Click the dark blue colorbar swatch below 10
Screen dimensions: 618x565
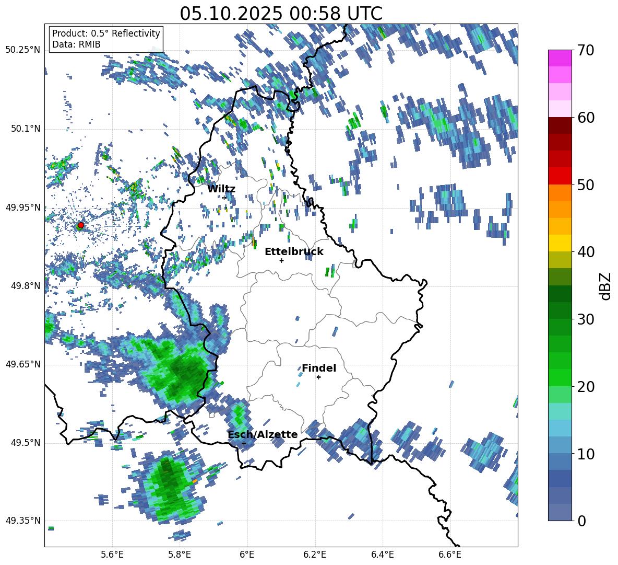click(560, 479)
